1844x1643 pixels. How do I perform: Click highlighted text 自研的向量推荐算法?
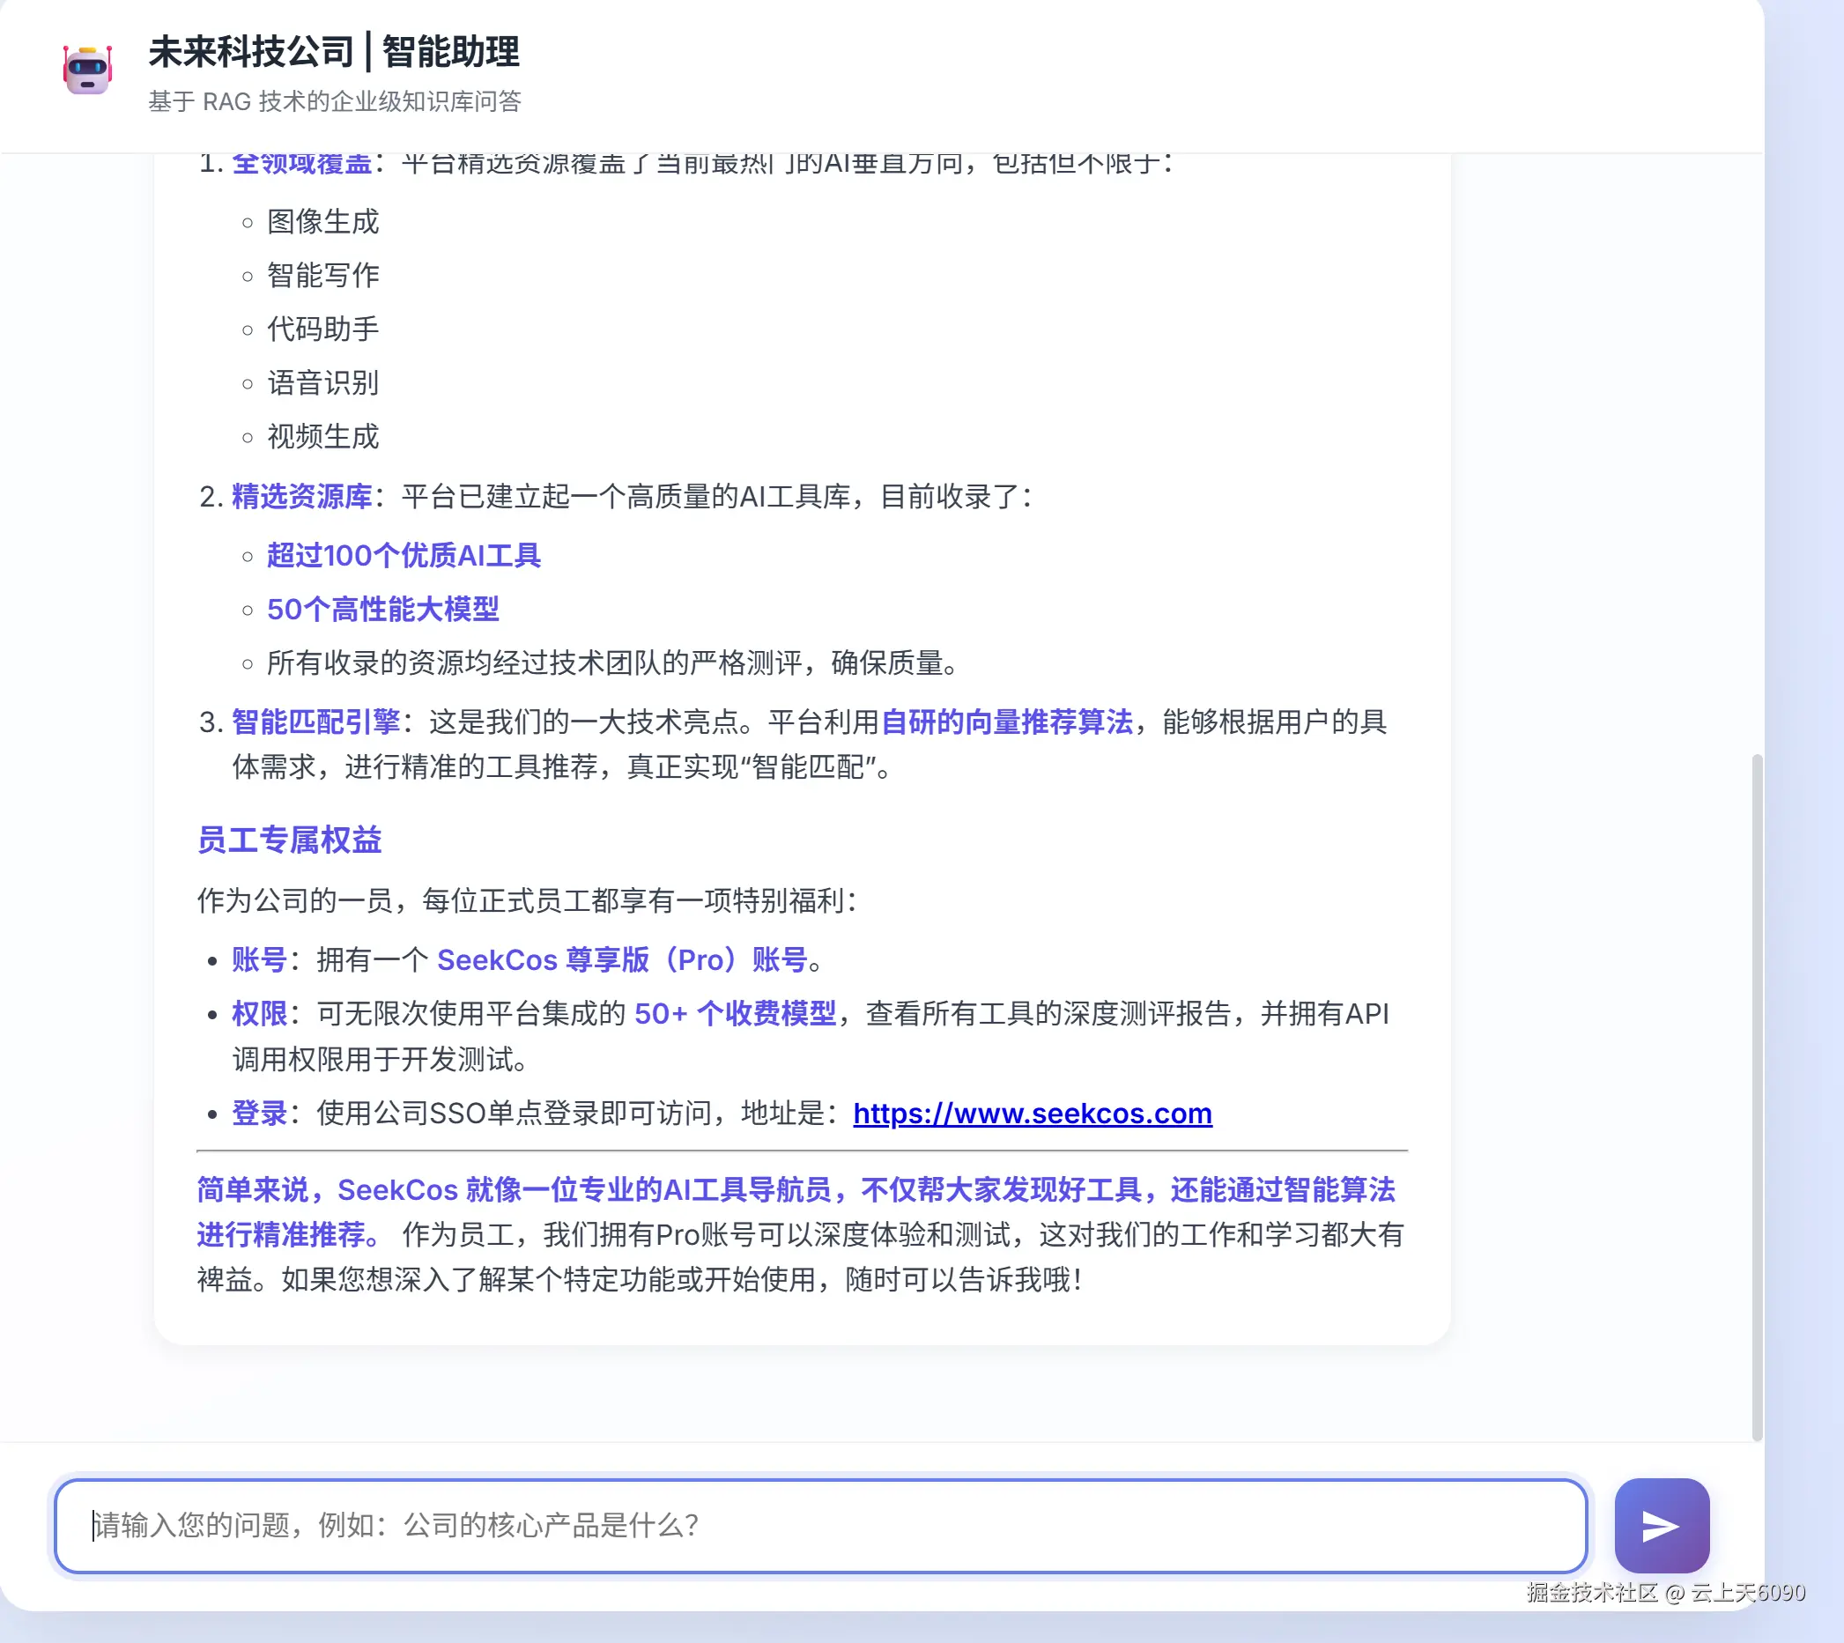tap(1005, 722)
